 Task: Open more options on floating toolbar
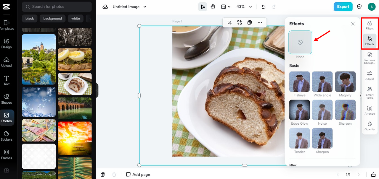pos(260,22)
